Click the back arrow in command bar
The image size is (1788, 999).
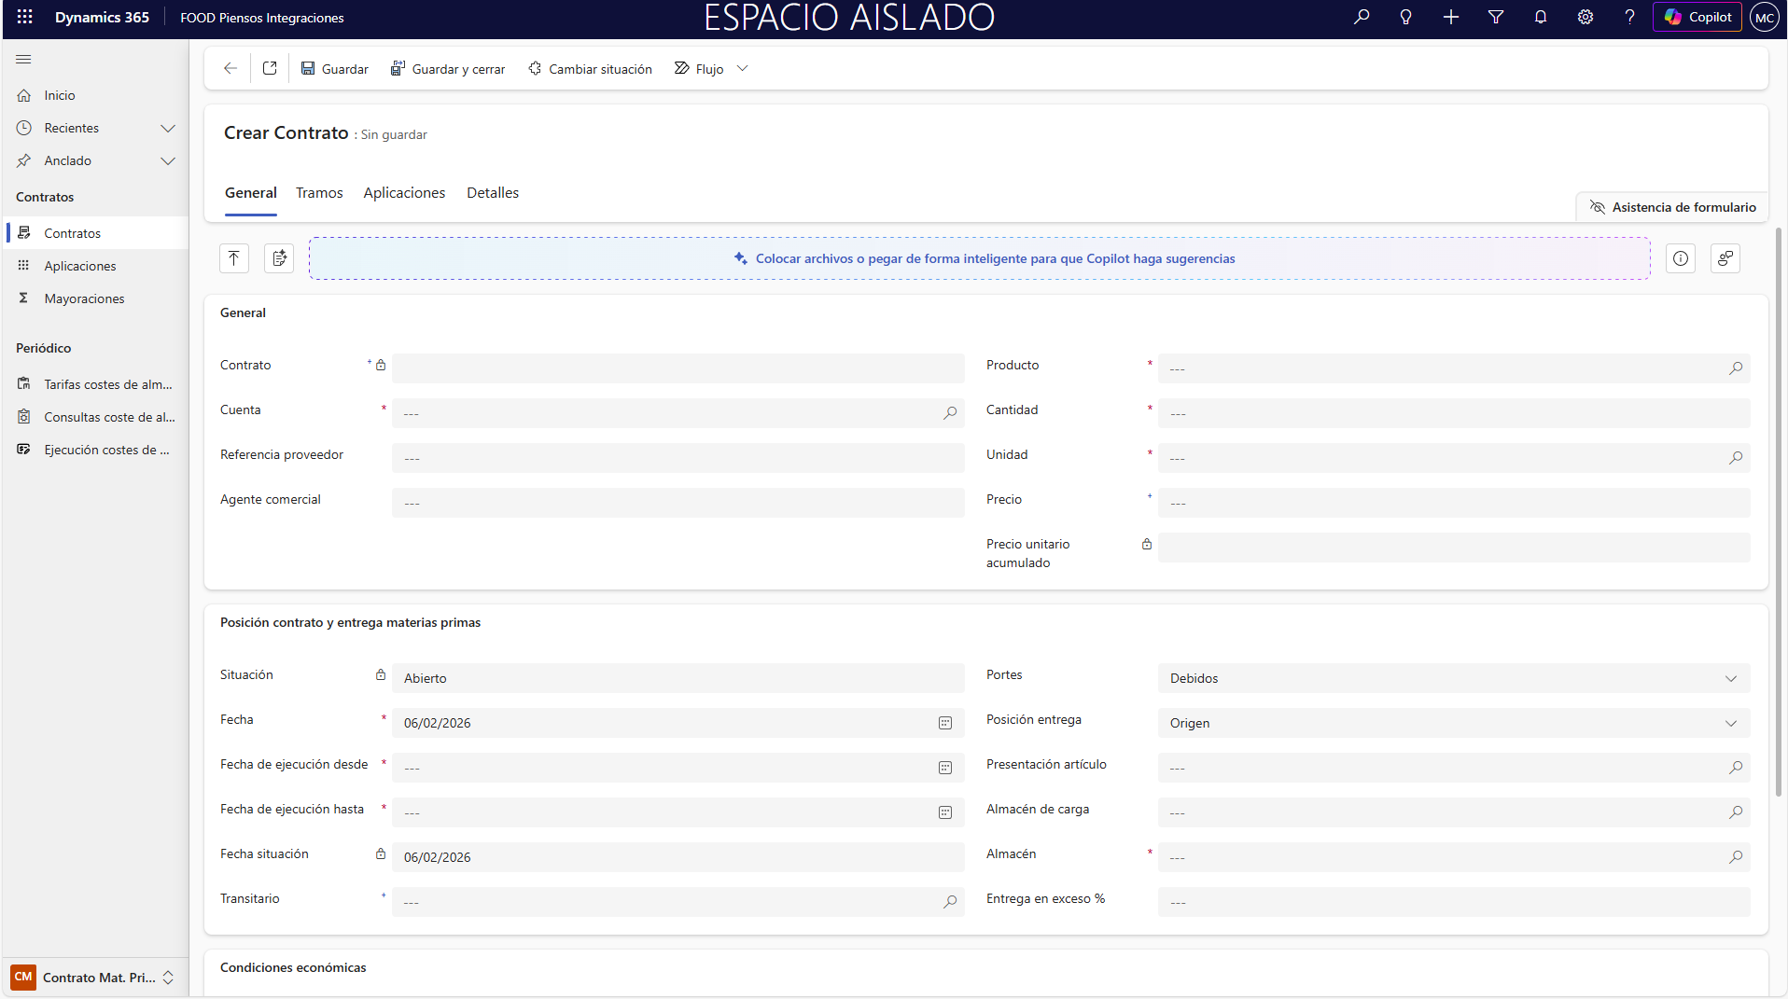[x=230, y=68]
